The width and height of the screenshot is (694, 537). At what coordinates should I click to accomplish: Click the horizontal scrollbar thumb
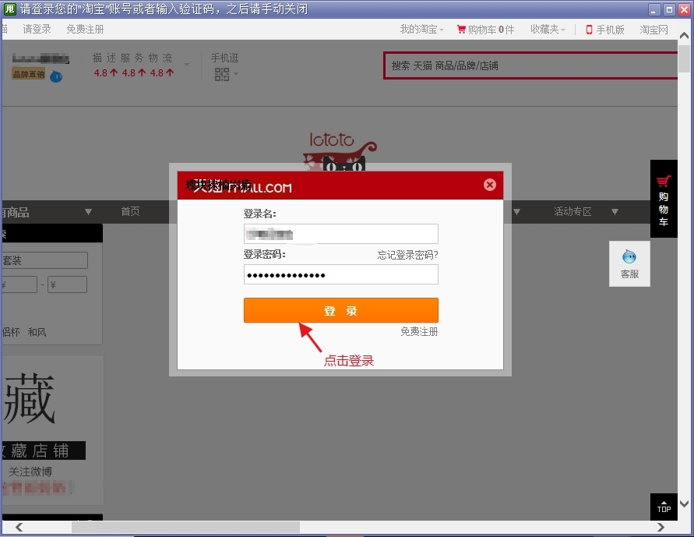(185, 527)
